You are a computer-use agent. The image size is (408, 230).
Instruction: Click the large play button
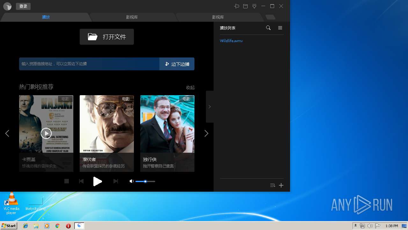98,181
